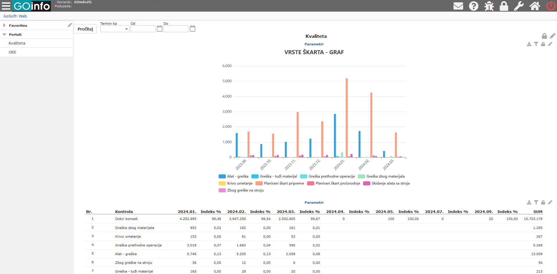Click the wrench settings icon
The height and width of the screenshot is (274, 557).
point(519,6)
